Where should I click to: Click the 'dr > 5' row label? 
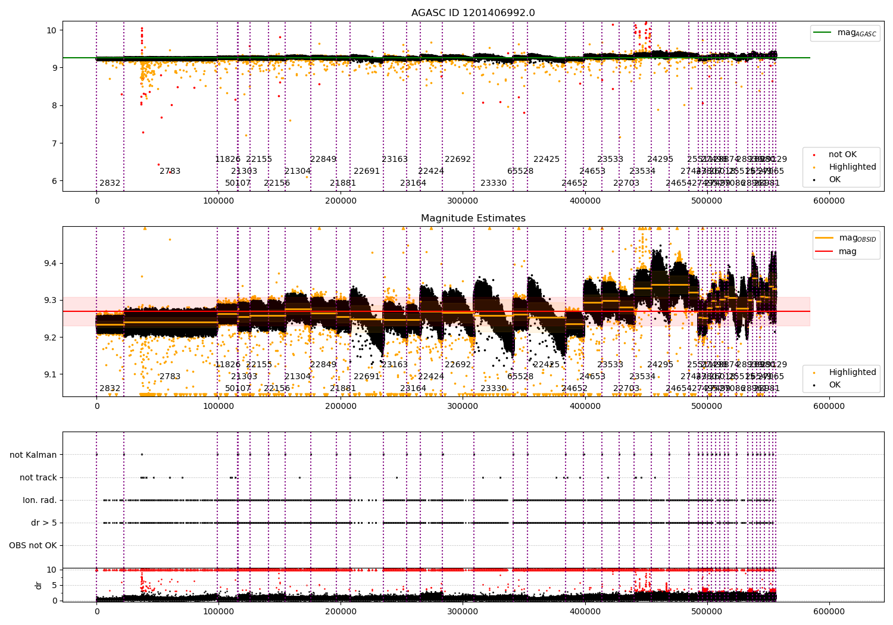tap(44, 523)
